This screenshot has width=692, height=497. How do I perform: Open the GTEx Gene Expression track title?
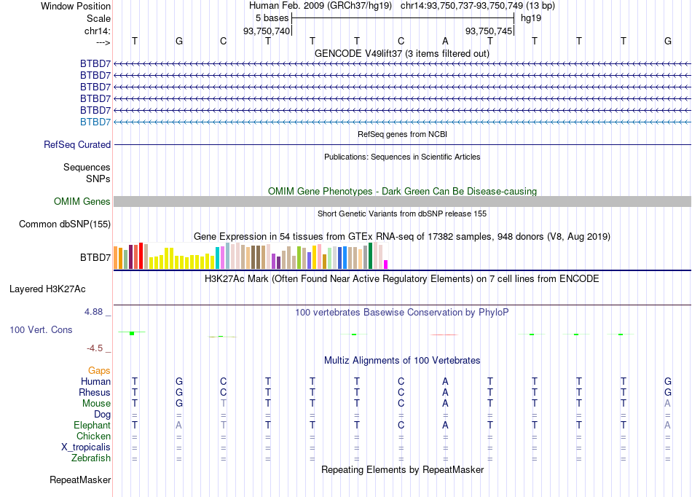coord(402,237)
